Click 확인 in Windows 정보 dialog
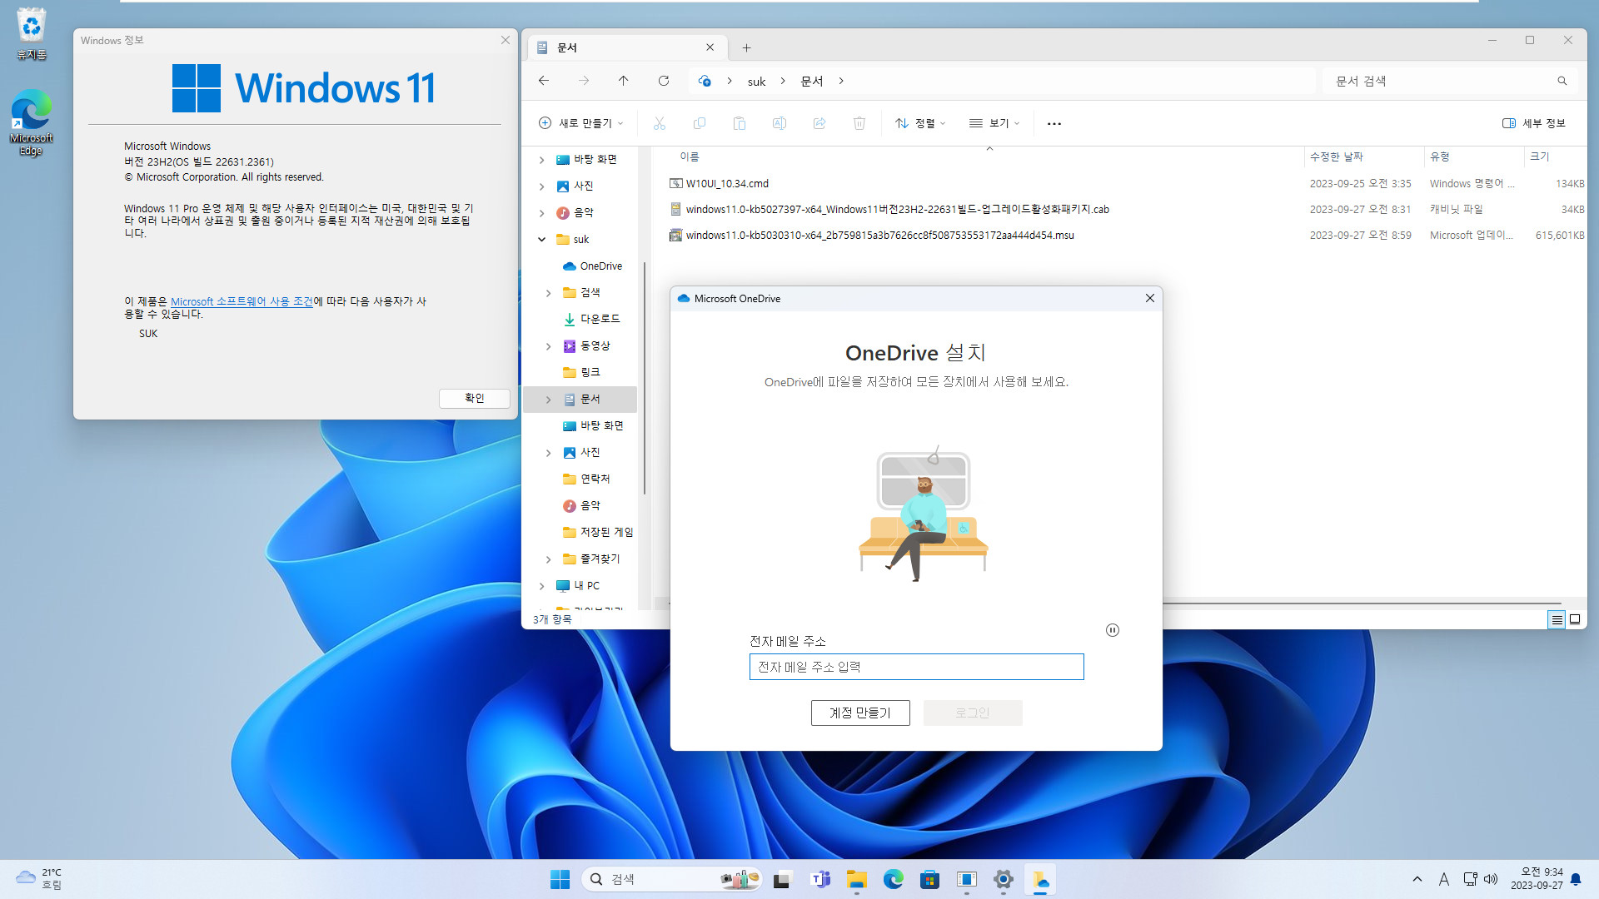Screen dimensions: 1599x899 [474, 398]
